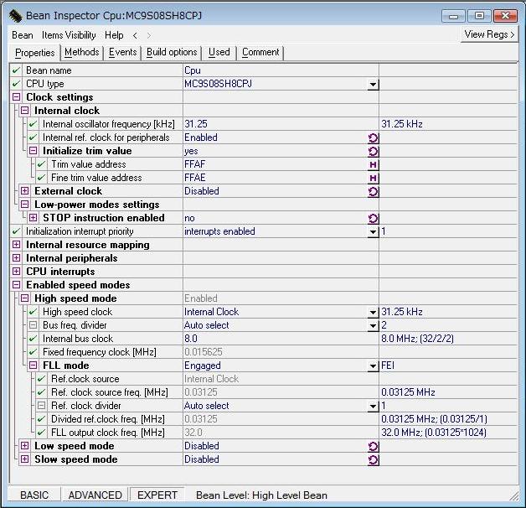Select the Properties tab

tap(35, 53)
